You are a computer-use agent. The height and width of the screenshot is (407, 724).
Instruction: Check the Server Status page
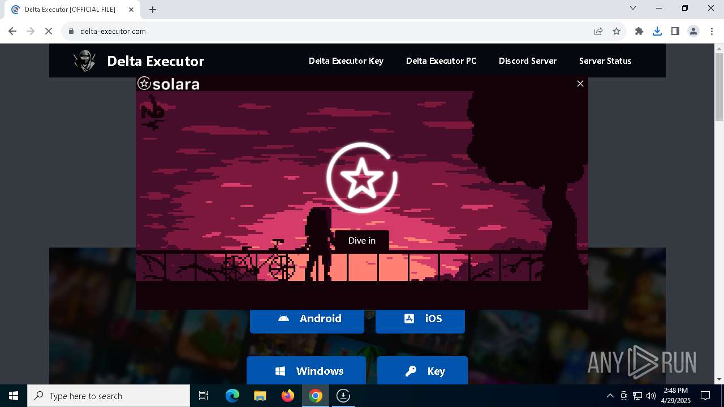point(605,61)
